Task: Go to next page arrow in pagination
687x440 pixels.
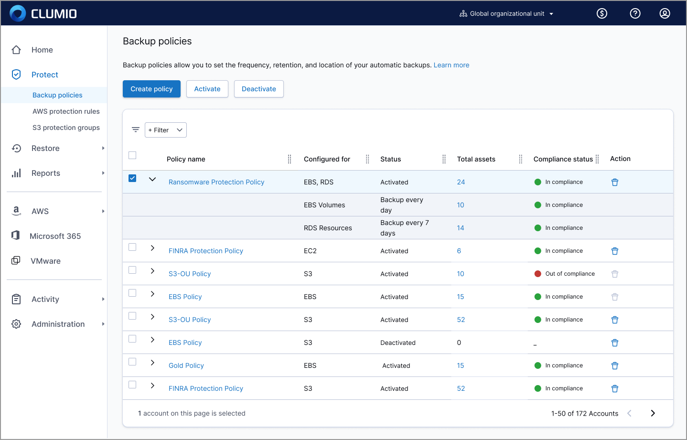Action: tap(653, 413)
